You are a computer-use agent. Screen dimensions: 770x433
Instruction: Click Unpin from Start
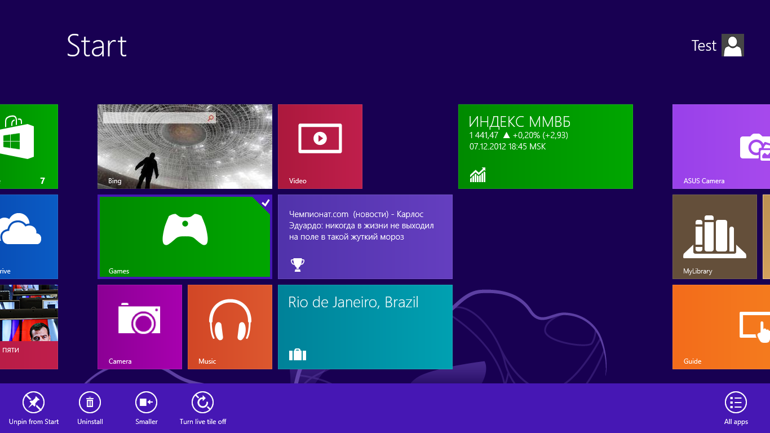[34, 408]
